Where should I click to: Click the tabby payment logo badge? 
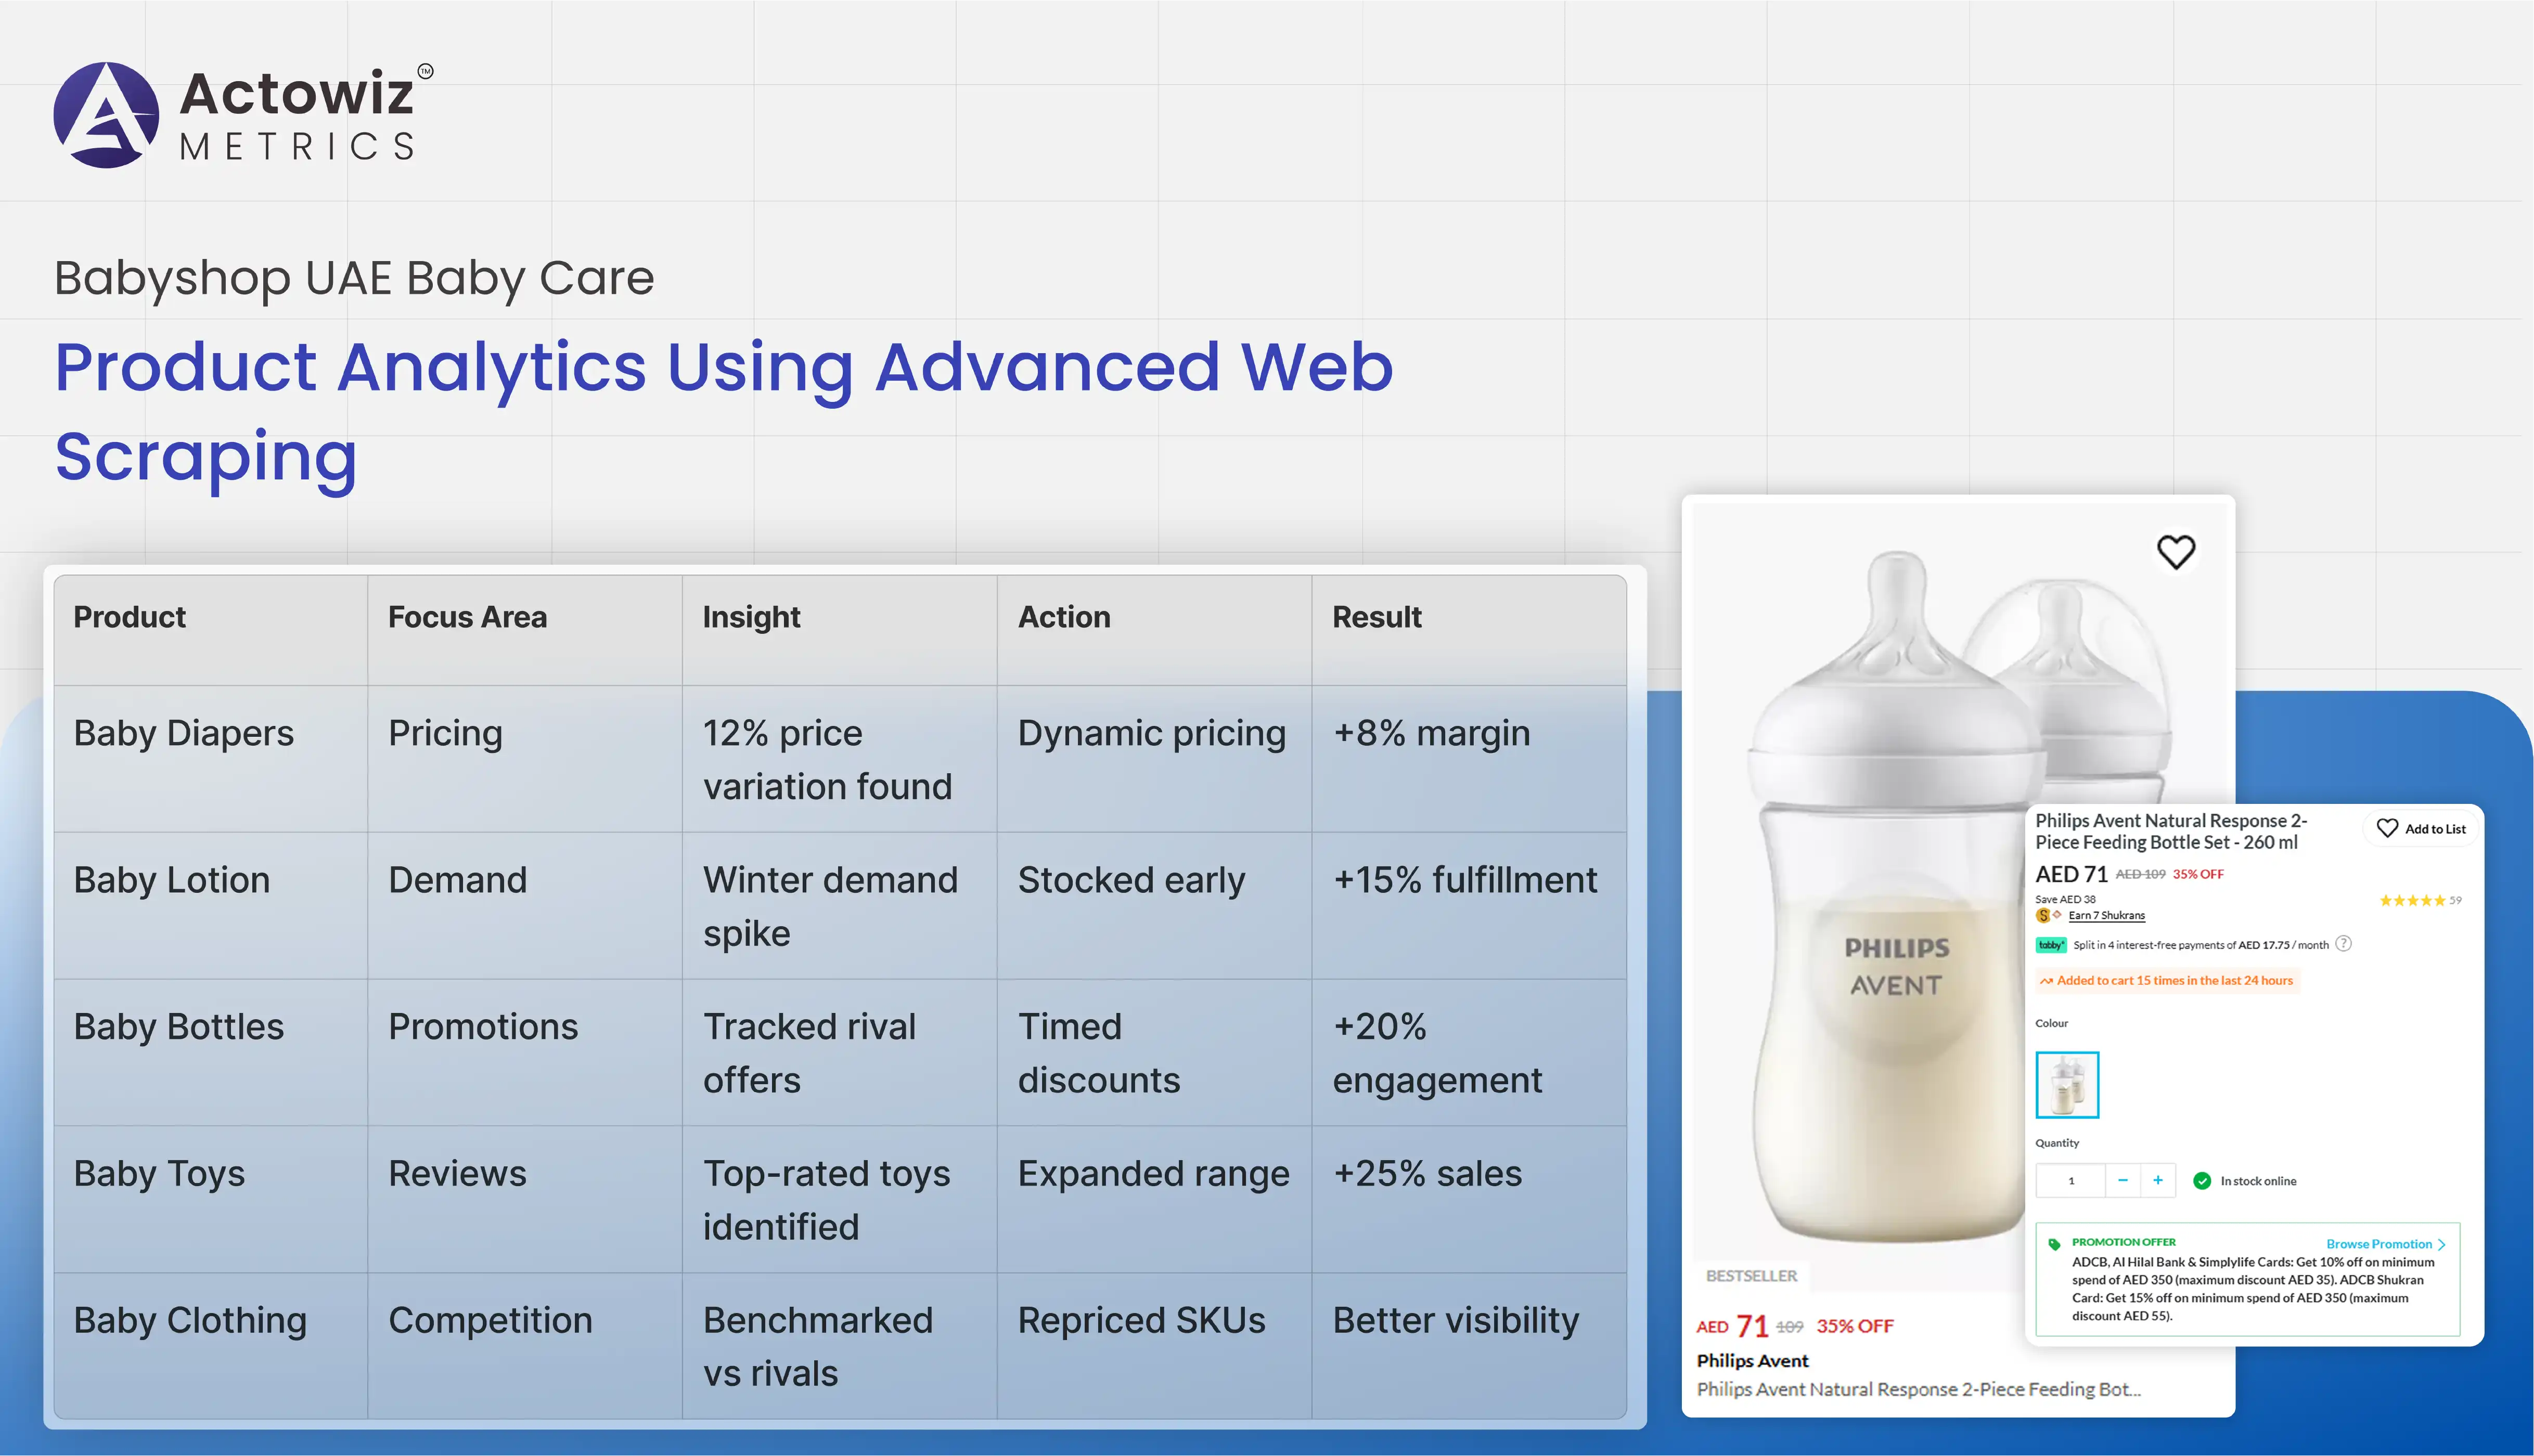[2051, 945]
